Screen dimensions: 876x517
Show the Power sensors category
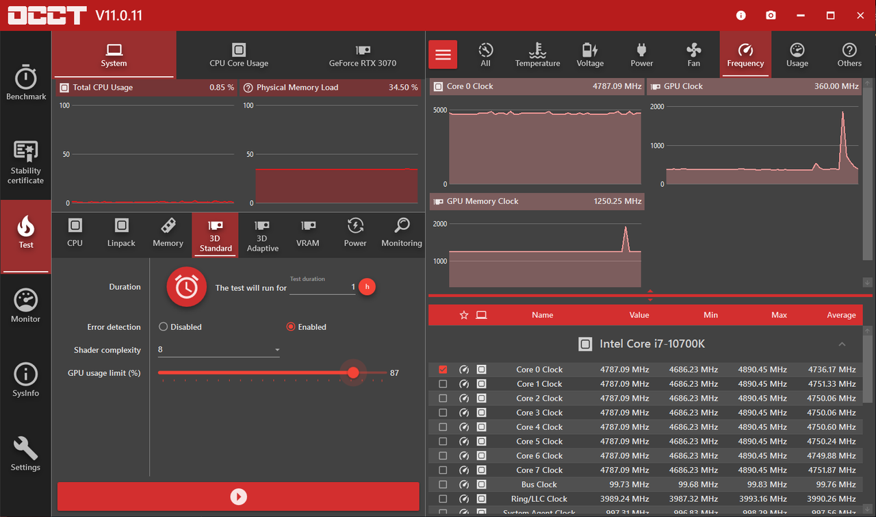pos(642,55)
